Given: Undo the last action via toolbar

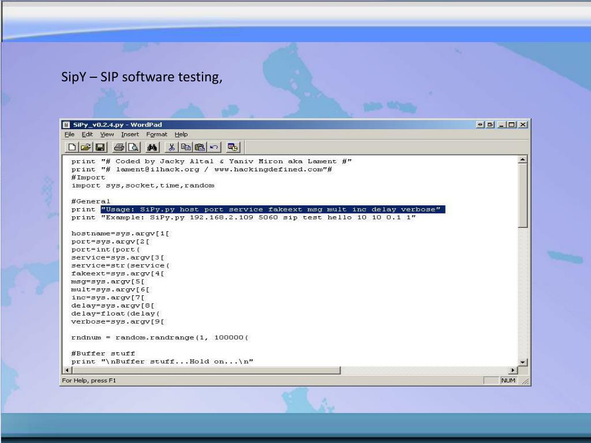Looking at the screenshot, I should click(x=214, y=147).
